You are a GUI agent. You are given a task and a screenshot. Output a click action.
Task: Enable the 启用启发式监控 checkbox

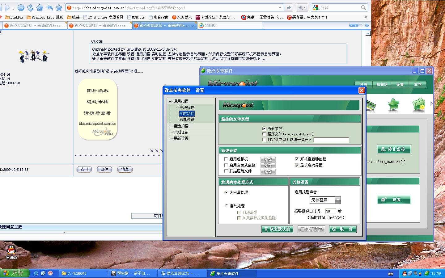coord(226,165)
